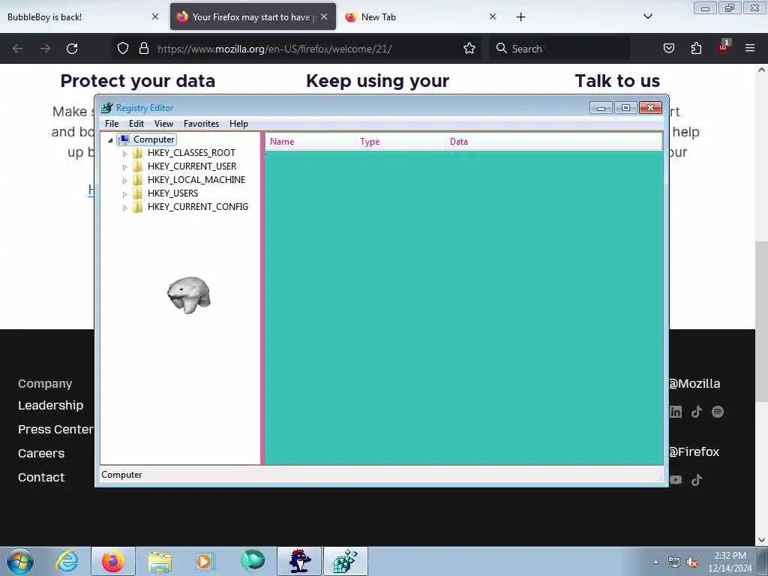This screenshot has height=576, width=768.
Task: Select HKEY_CURRENT_CONFIG in registry tree
Action: [198, 207]
